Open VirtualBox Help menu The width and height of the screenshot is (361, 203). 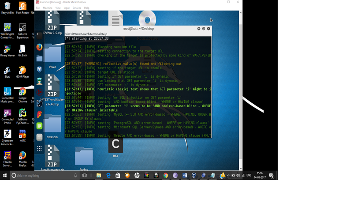click(x=86, y=8)
